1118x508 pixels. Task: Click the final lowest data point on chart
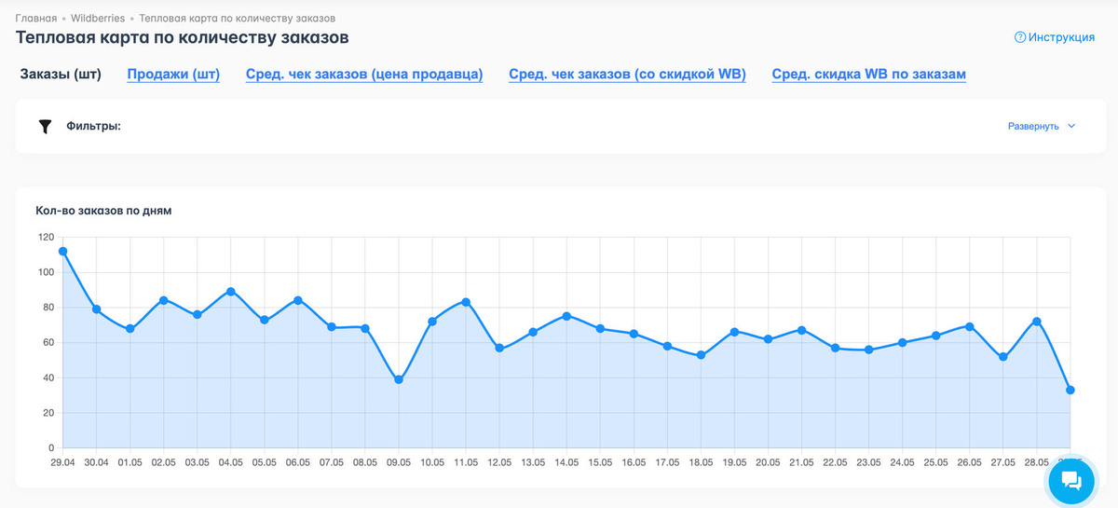click(x=1070, y=391)
